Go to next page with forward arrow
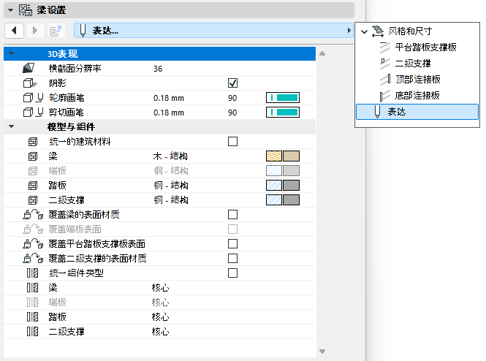The height and width of the screenshot is (361, 486). click(x=35, y=31)
